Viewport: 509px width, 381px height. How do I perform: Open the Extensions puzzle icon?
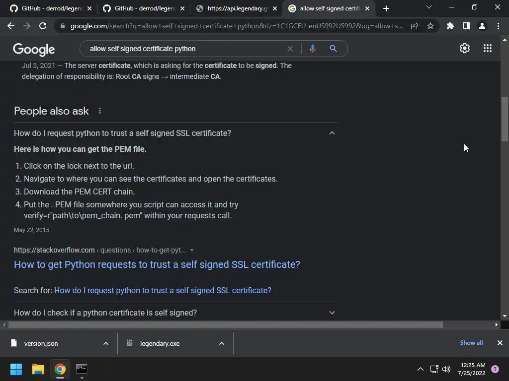click(x=450, y=26)
